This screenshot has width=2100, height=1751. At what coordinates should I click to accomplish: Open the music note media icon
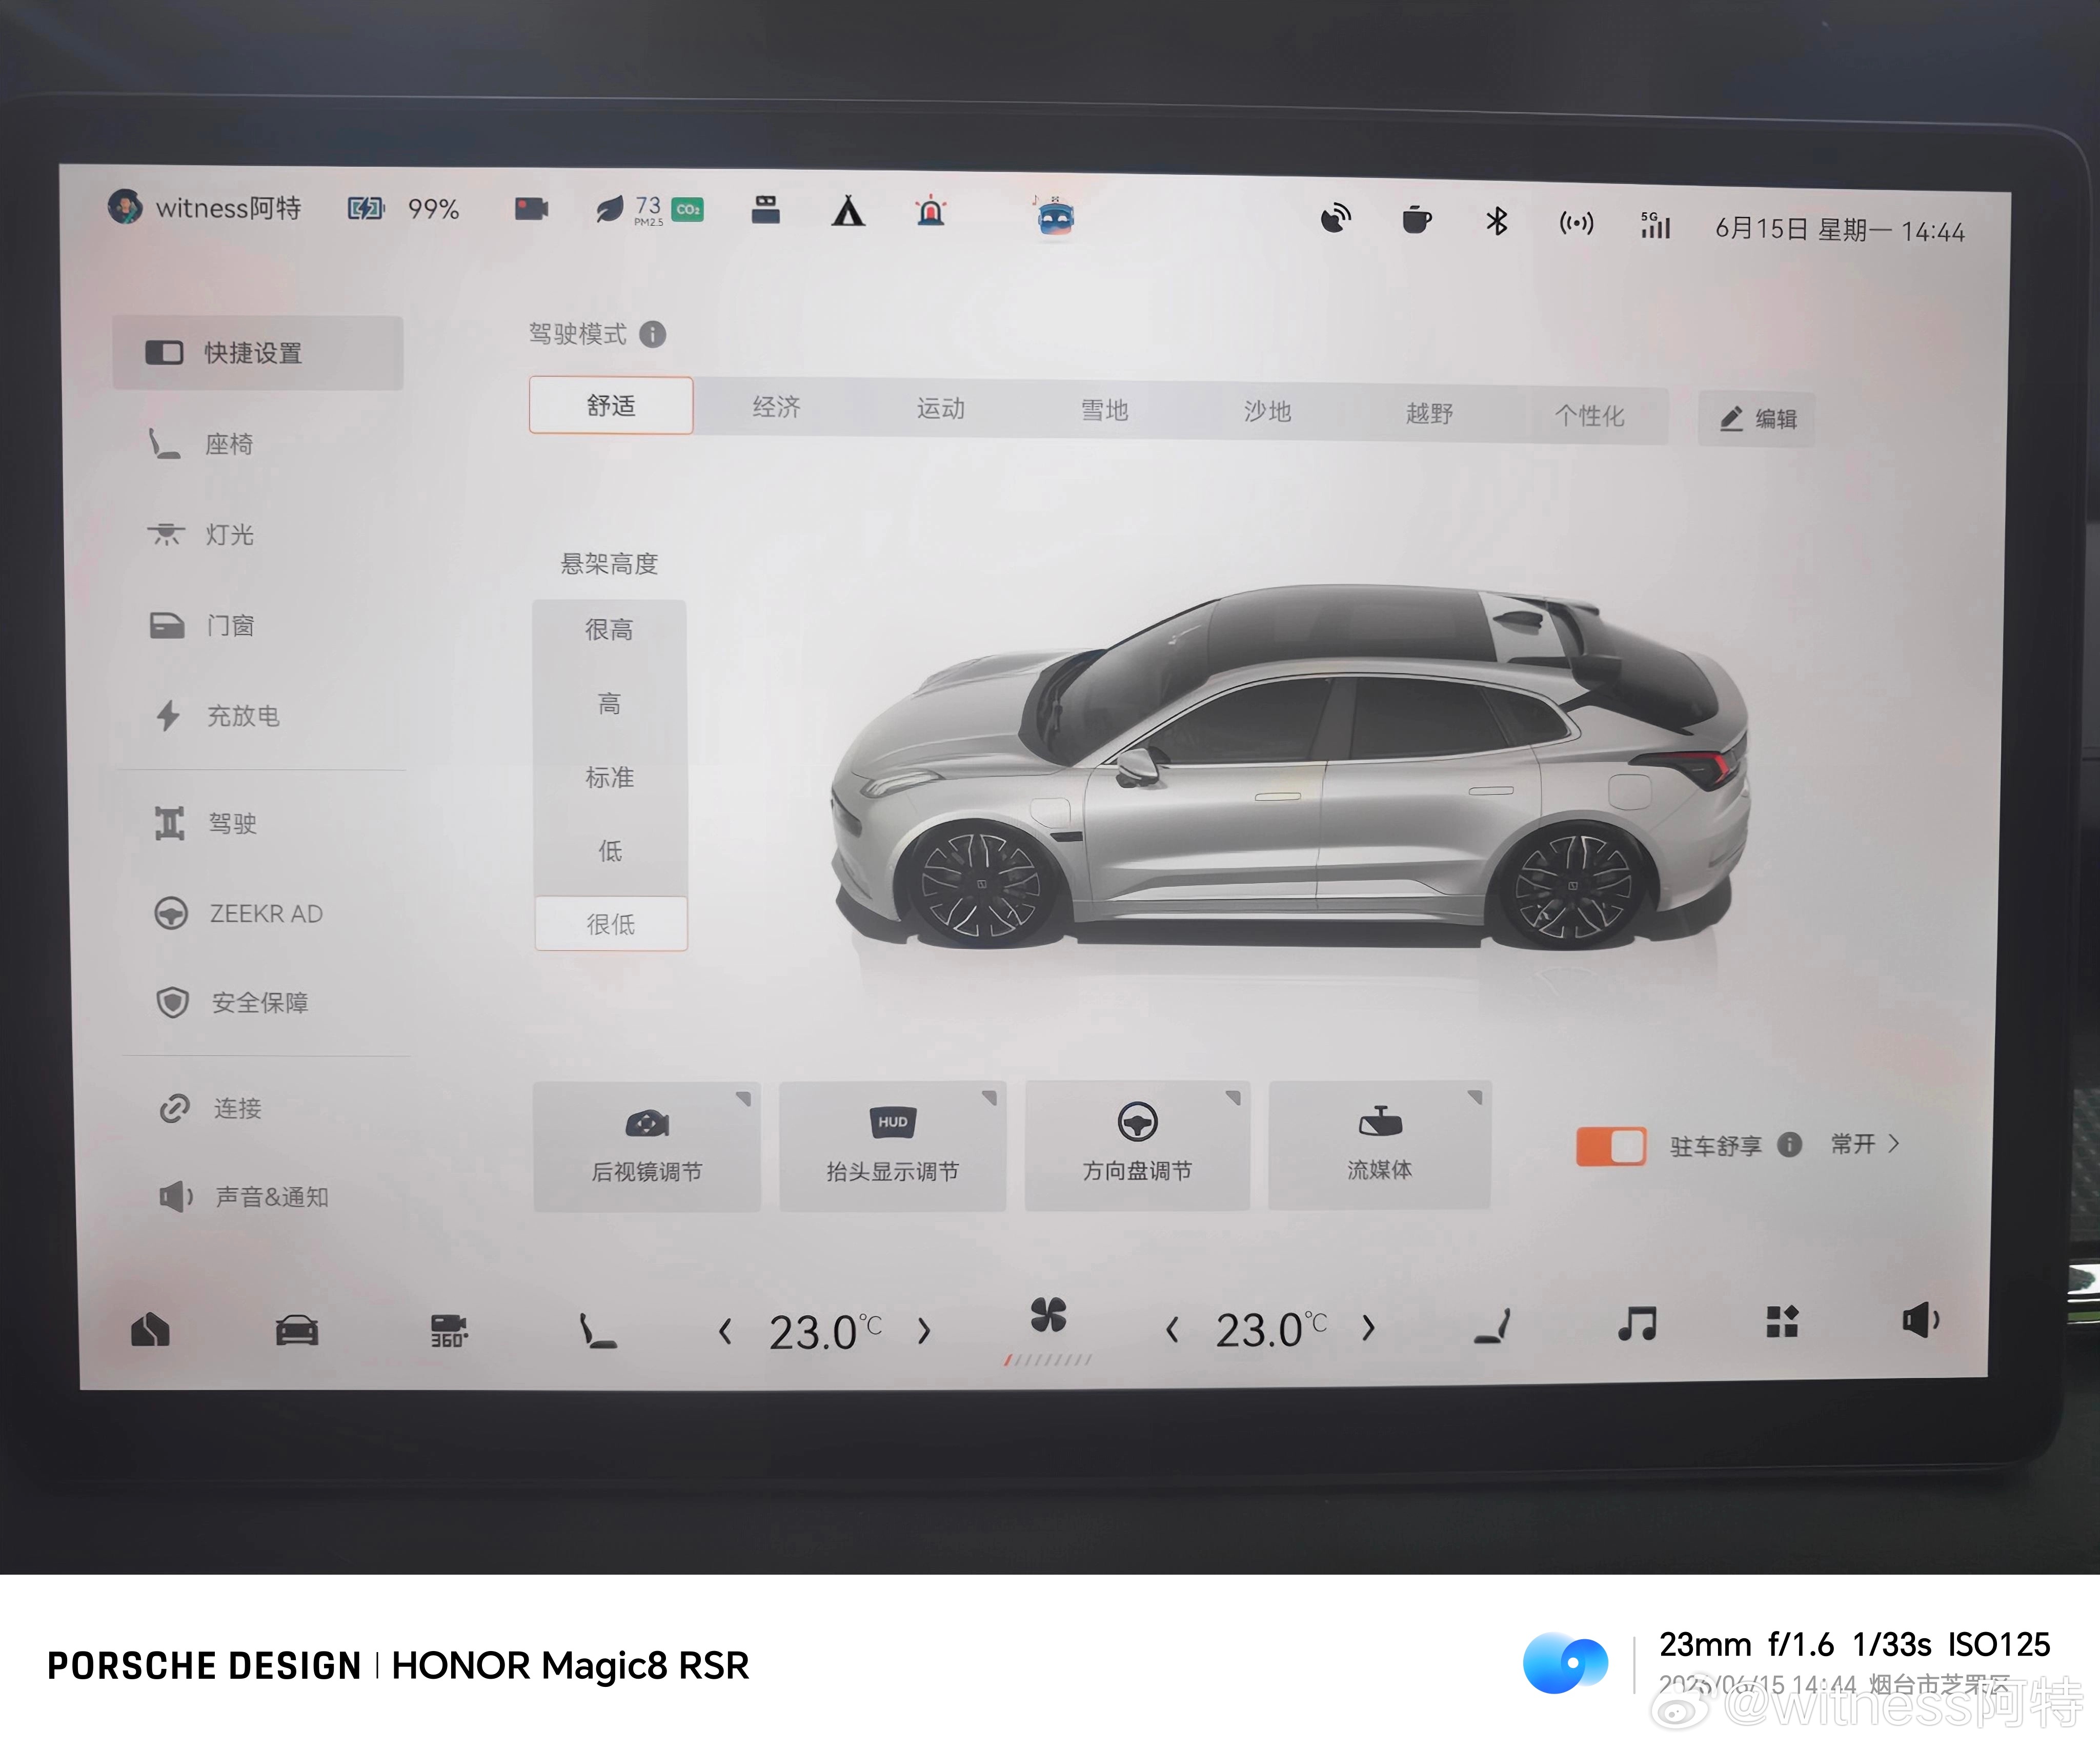coord(1637,1324)
